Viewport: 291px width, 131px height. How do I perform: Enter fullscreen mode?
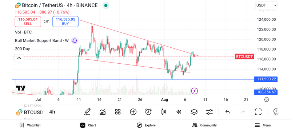258,112
